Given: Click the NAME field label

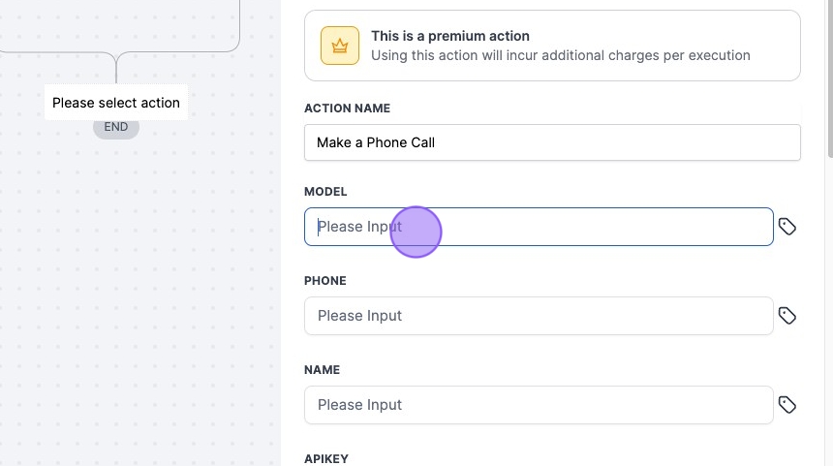Looking at the screenshot, I should [x=322, y=370].
